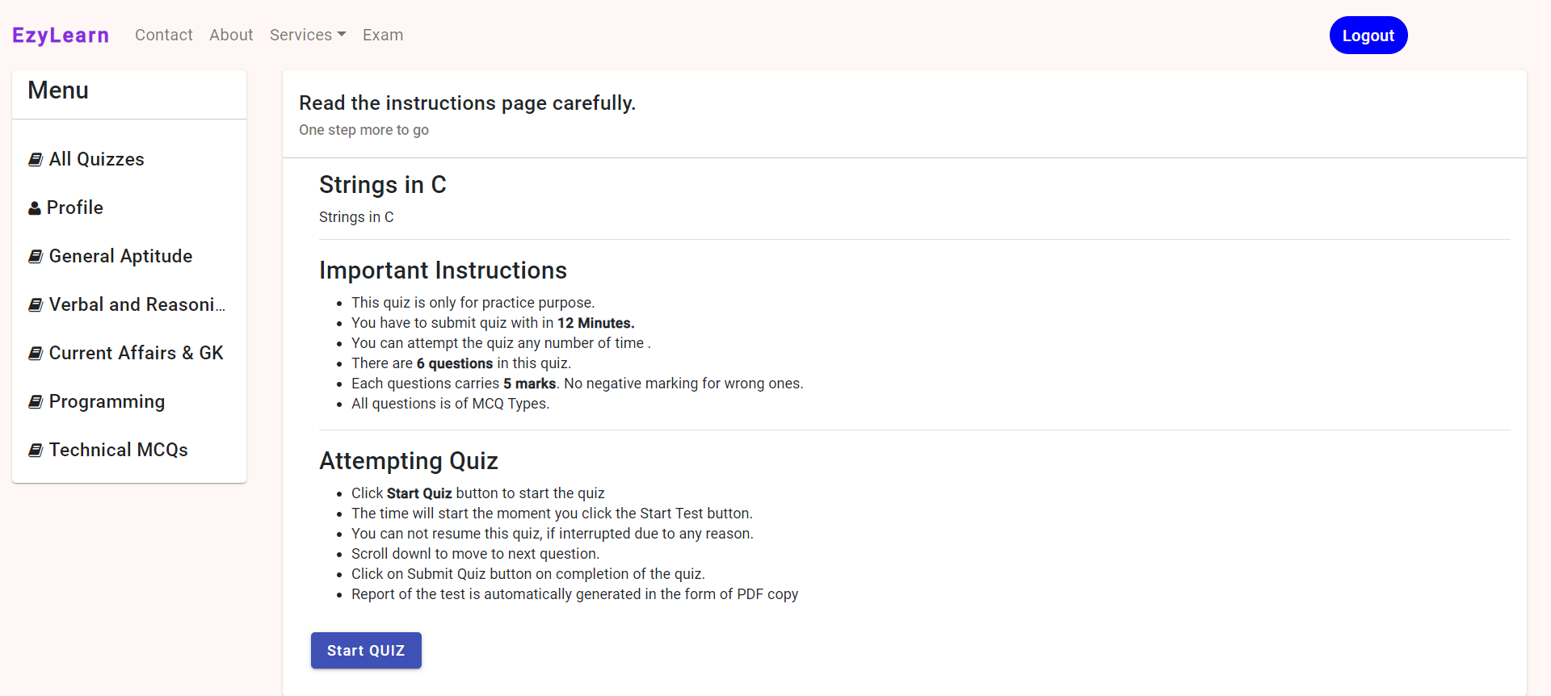Open the Exam page from the navbar

coord(382,35)
